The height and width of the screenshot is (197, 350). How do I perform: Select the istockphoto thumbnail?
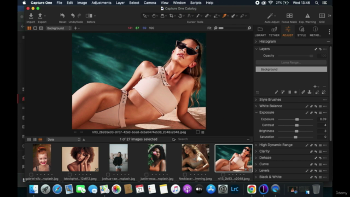pyautogui.click(x=80, y=159)
